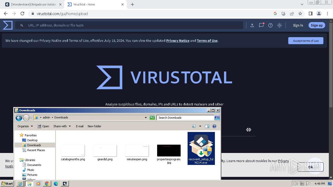Viewport: 333px width, 187px height.
Task: Click the Chrome forward arrow
Action: pos(14,14)
